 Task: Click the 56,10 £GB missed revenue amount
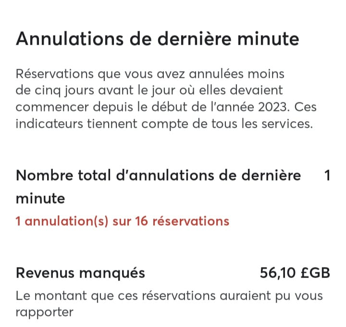[x=295, y=273]
